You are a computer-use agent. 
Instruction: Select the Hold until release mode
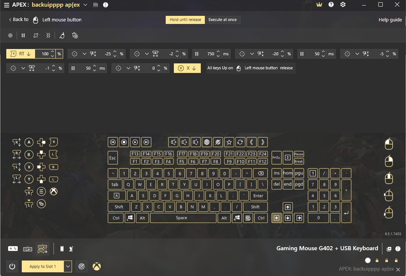(x=185, y=20)
